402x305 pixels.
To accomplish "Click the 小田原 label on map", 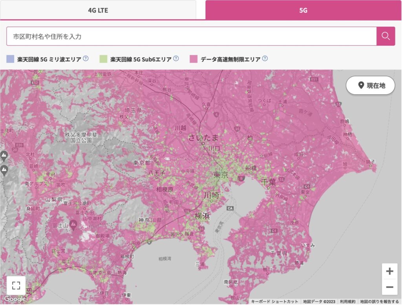I will pyautogui.click(x=133, y=243).
